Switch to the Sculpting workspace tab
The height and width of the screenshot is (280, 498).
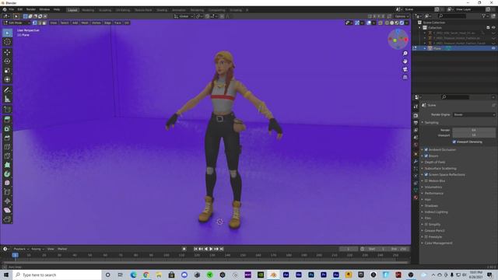[x=105, y=10]
